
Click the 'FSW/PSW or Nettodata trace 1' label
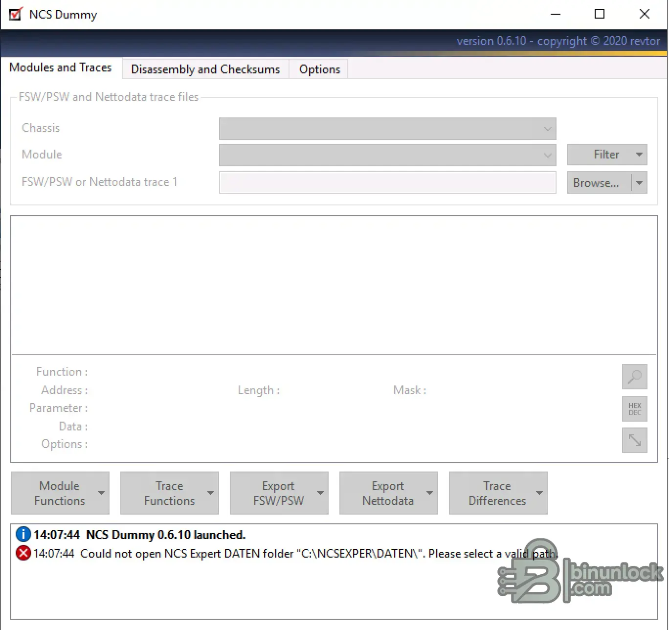click(99, 182)
